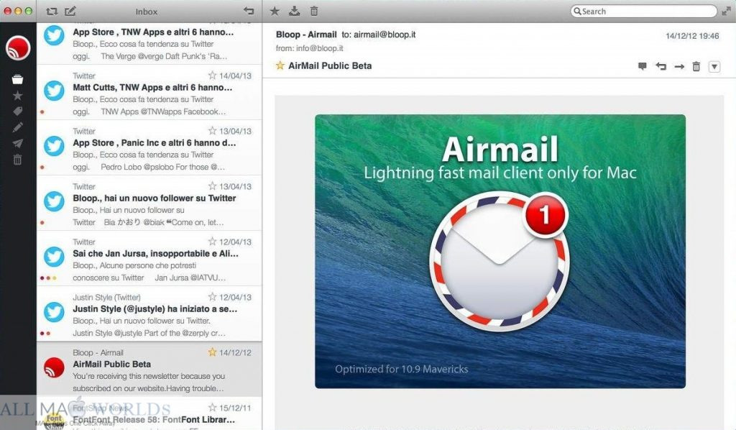Image resolution: width=736 pixels, height=430 pixels.
Task: Reply using the arrow icon in message header
Action: (661, 66)
